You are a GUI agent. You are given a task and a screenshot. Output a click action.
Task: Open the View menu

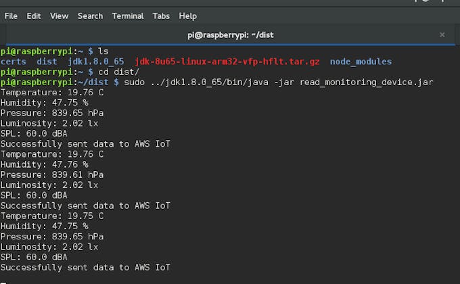[60, 16]
